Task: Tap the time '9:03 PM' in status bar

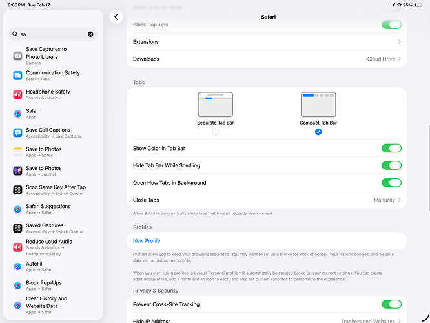Action: click(16, 5)
